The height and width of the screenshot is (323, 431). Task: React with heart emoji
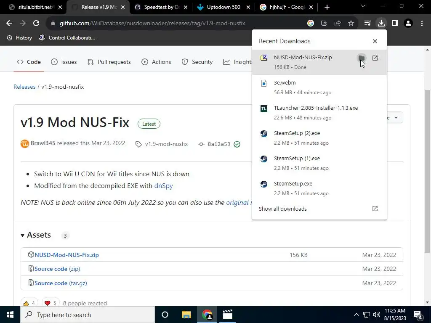51,303
